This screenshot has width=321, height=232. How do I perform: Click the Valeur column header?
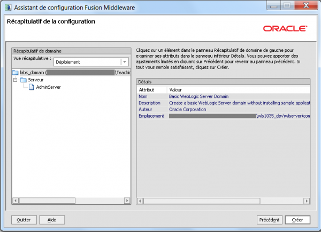(x=239, y=90)
